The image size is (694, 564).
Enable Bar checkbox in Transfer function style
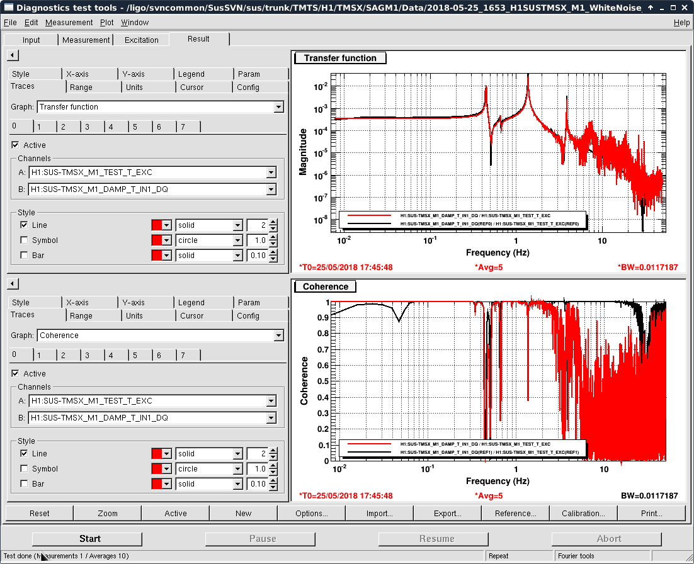[24, 255]
